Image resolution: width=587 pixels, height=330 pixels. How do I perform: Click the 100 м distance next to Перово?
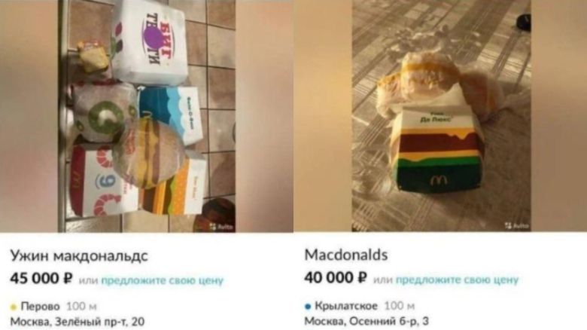tap(81, 307)
